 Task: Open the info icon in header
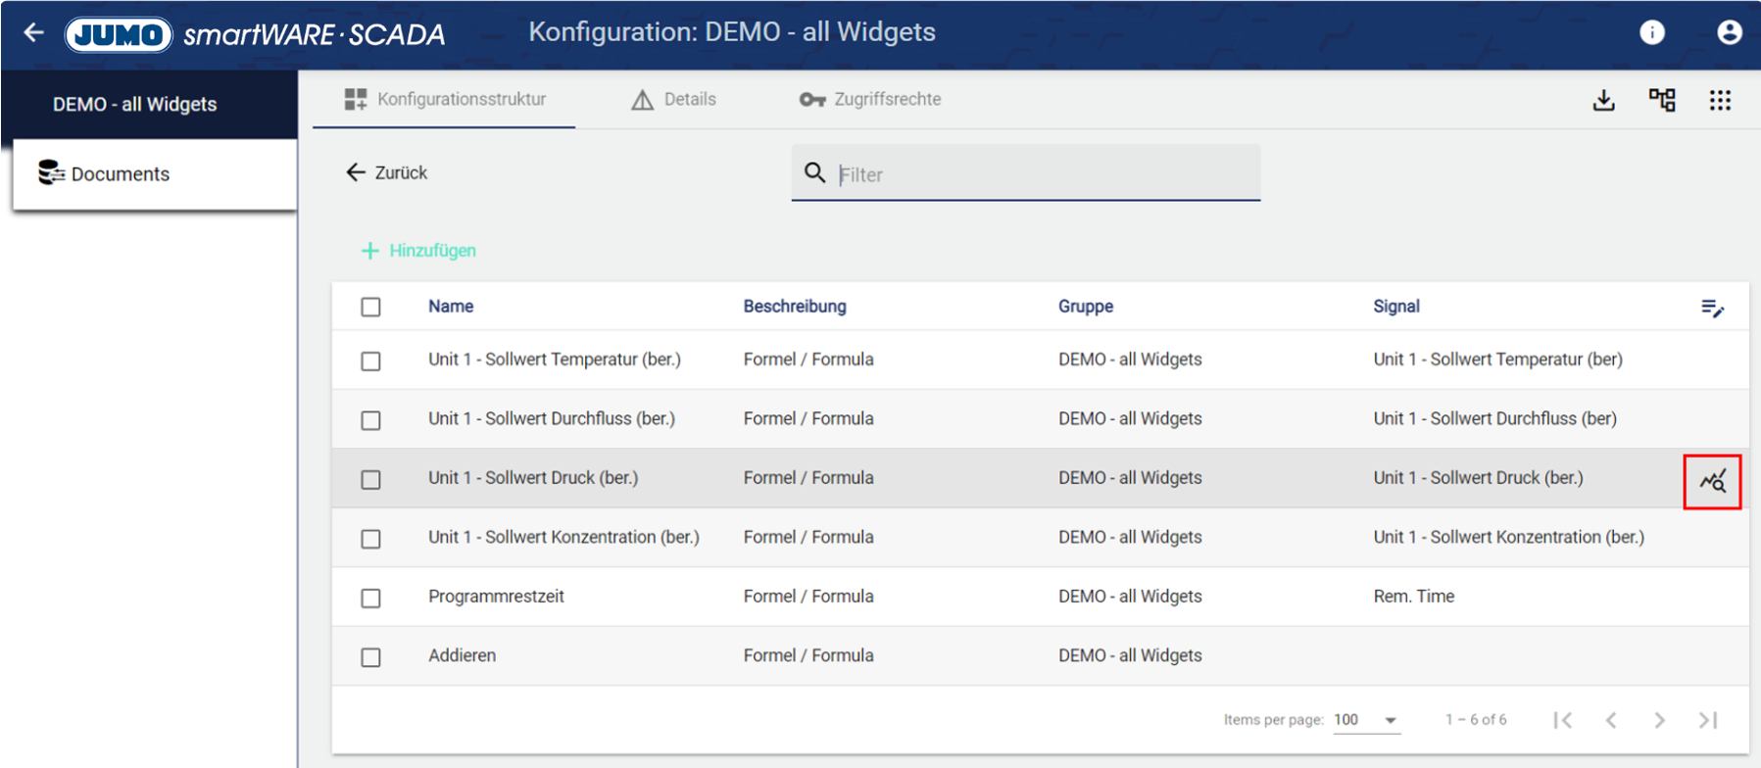[x=1651, y=33]
